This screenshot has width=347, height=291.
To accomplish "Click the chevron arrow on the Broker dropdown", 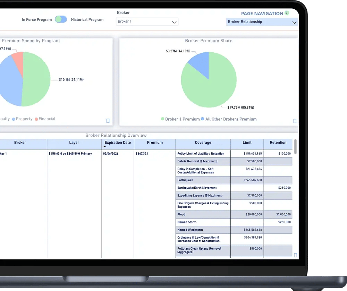I will 174,22.
